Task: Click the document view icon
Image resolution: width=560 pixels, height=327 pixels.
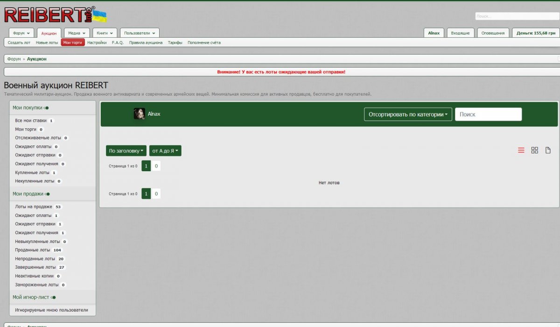Action: (548, 150)
